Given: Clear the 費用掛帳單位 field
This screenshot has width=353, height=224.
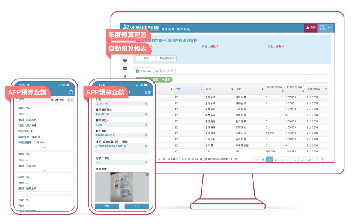Looking at the screenshot, I should pos(146,114).
